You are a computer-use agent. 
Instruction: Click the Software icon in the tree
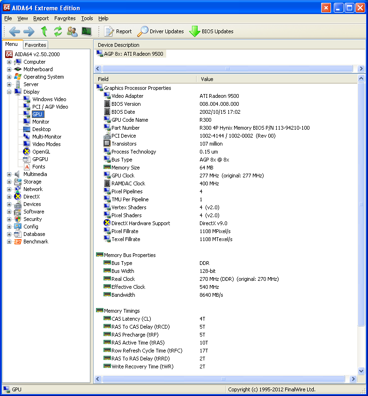point(18,212)
